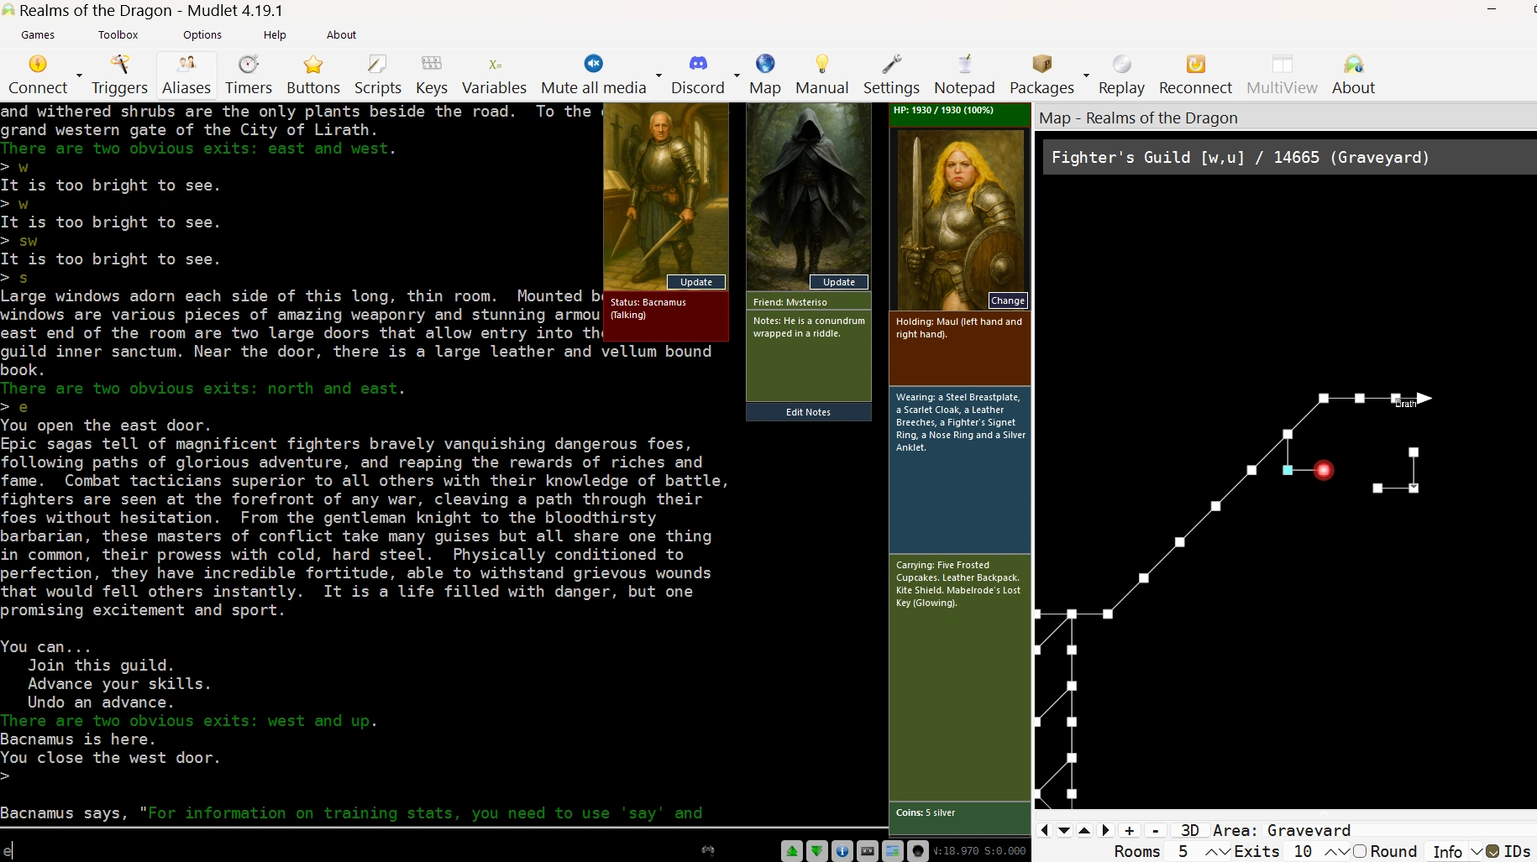Open the Notepad tool

(x=964, y=74)
